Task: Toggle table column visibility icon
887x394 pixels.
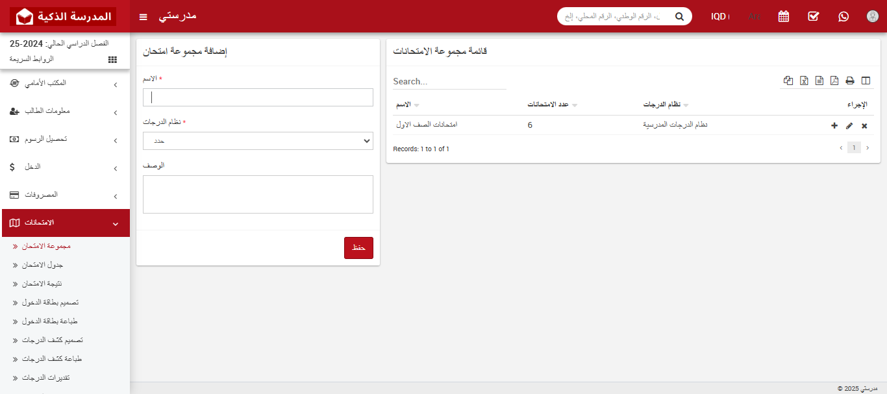Action: tap(865, 81)
